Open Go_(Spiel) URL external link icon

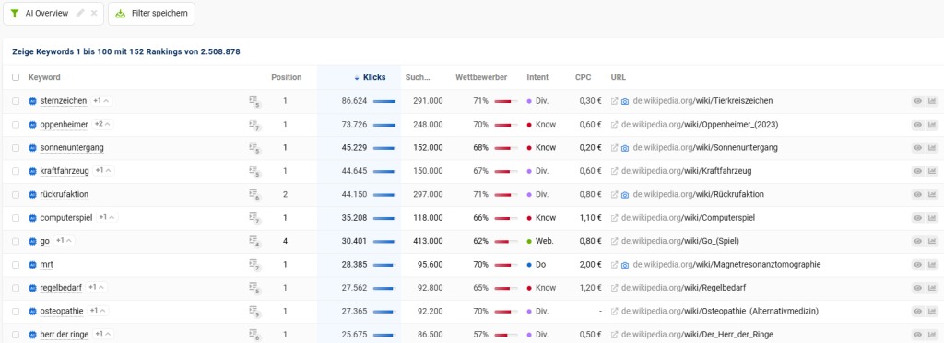(614, 241)
